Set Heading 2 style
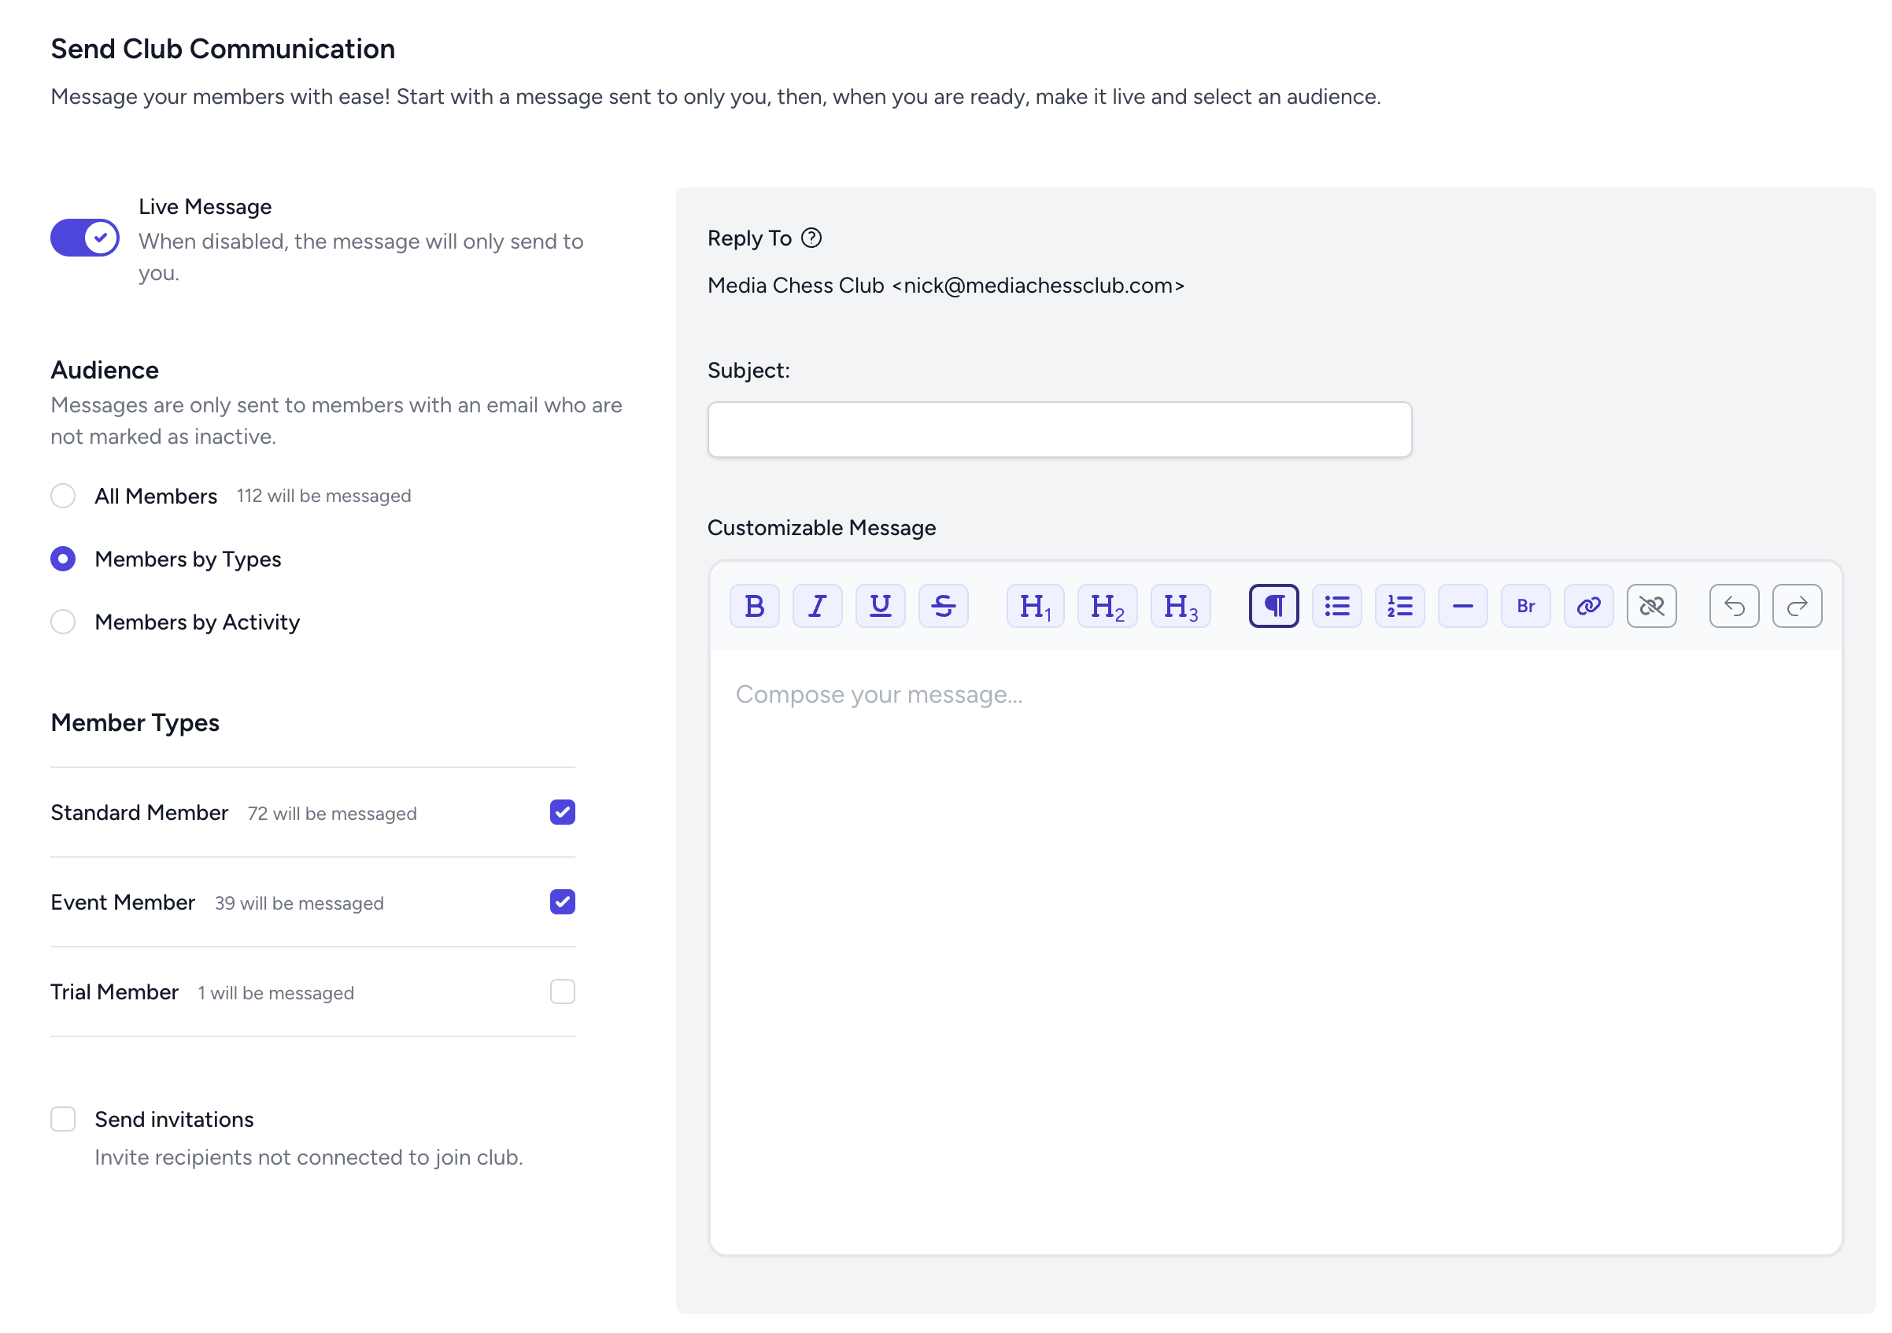Viewport: 1892px width, 1333px height. click(x=1107, y=607)
